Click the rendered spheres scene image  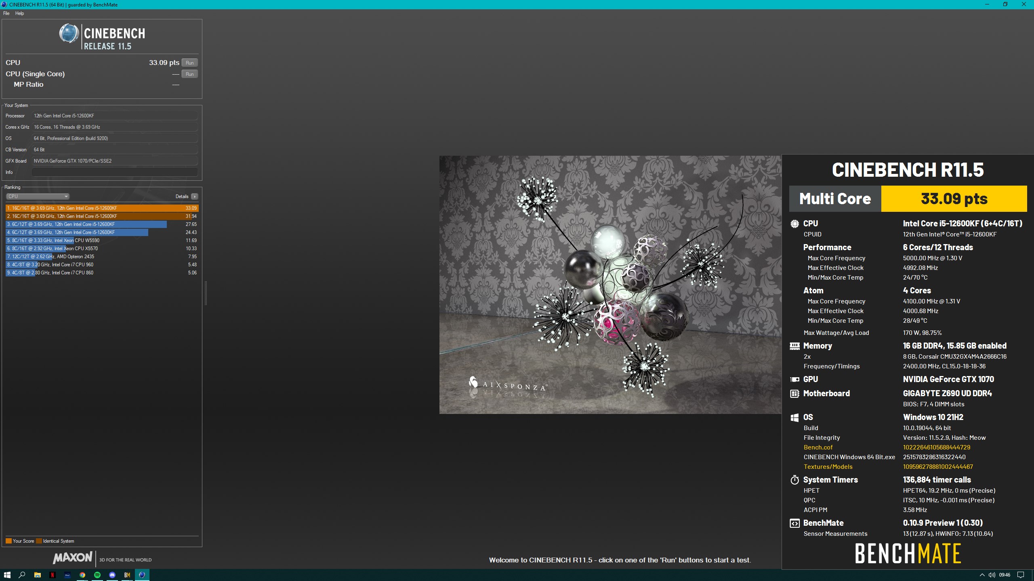[x=610, y=284]
